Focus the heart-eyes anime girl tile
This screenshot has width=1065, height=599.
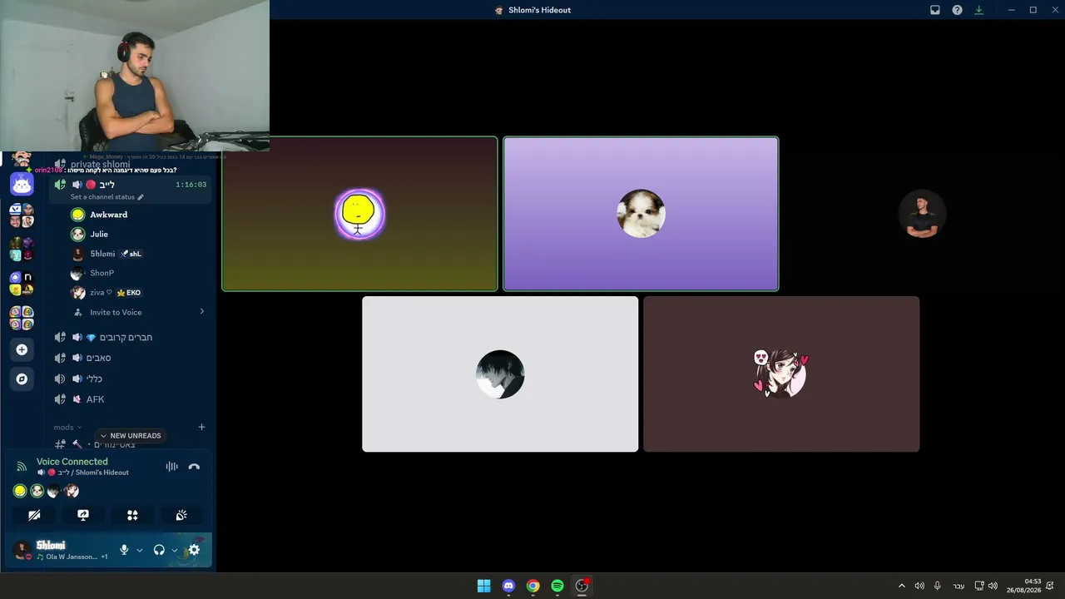tap(781, 374)
